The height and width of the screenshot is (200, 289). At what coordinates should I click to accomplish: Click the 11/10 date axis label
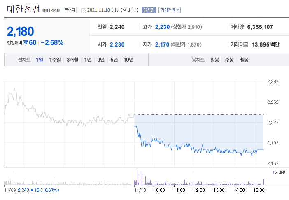click(140, 190)
